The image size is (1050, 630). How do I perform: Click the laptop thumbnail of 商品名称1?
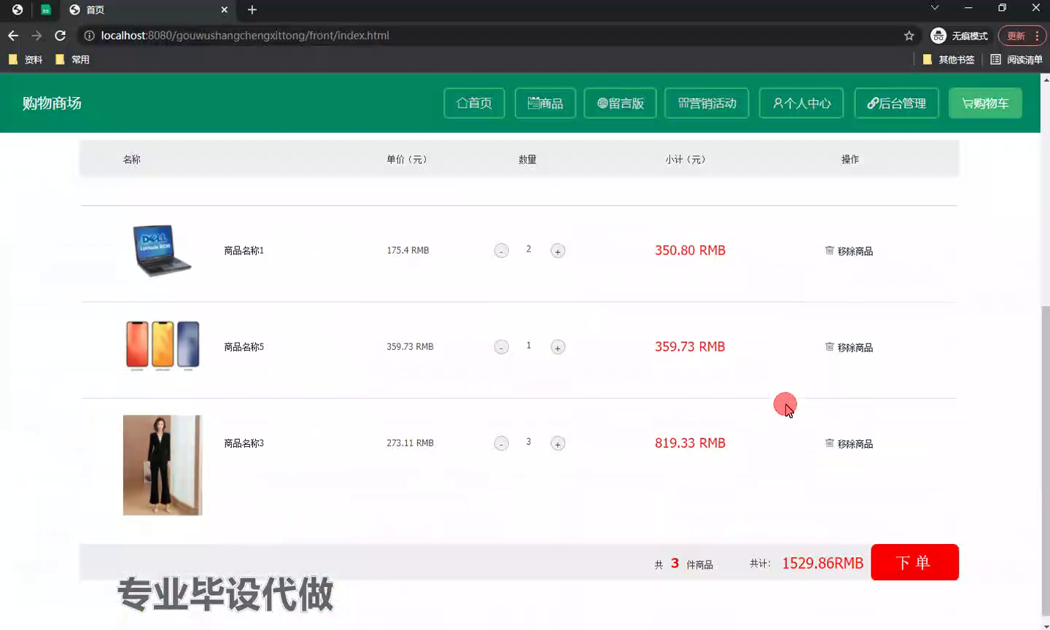(x=162, y=251)
